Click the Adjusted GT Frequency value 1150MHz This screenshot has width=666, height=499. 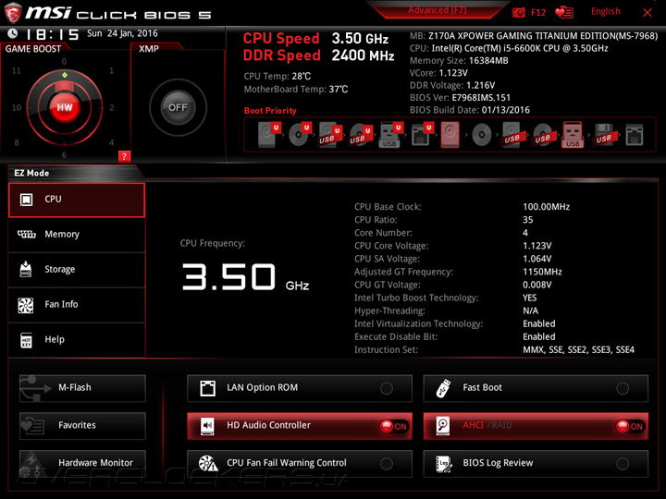pos(542,272)
